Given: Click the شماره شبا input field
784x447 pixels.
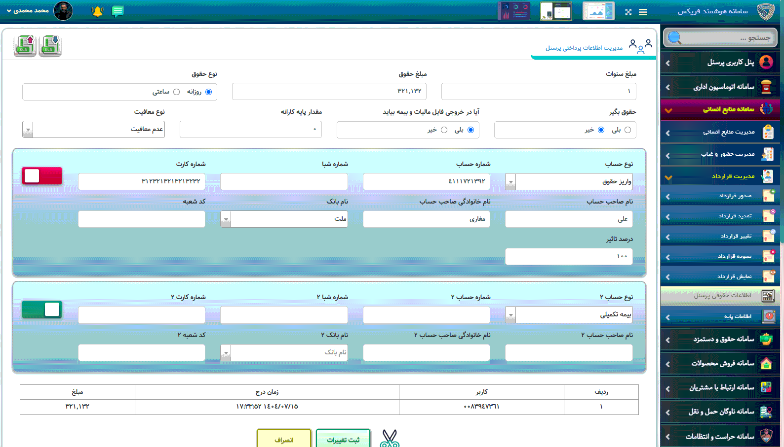Looking at the screenshot, I should tap(284, 181).
